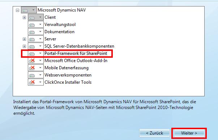Select the Portal-Framework für SharePoint label

point(76,53)
